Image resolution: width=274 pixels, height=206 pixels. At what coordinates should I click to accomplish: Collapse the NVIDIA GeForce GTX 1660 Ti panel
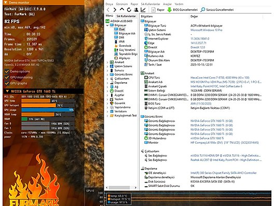coord(7,91)
